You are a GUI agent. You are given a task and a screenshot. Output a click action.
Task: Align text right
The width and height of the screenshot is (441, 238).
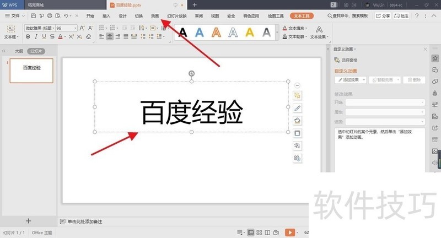[118, 36]
